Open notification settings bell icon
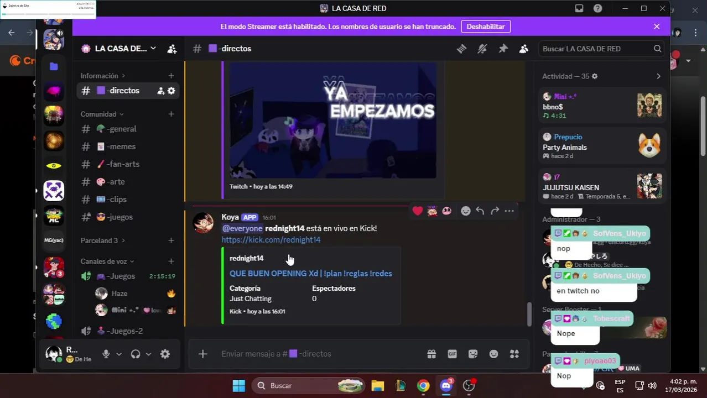 coord(482,49)
